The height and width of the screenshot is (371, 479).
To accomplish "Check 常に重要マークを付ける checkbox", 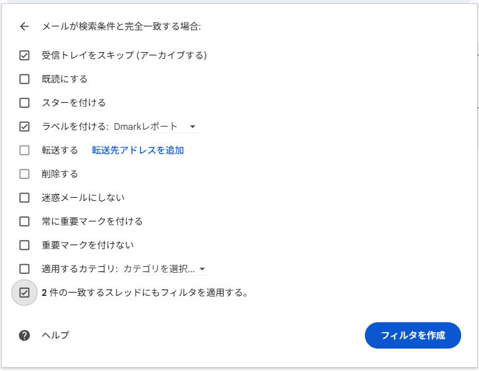I will (24, 221).
